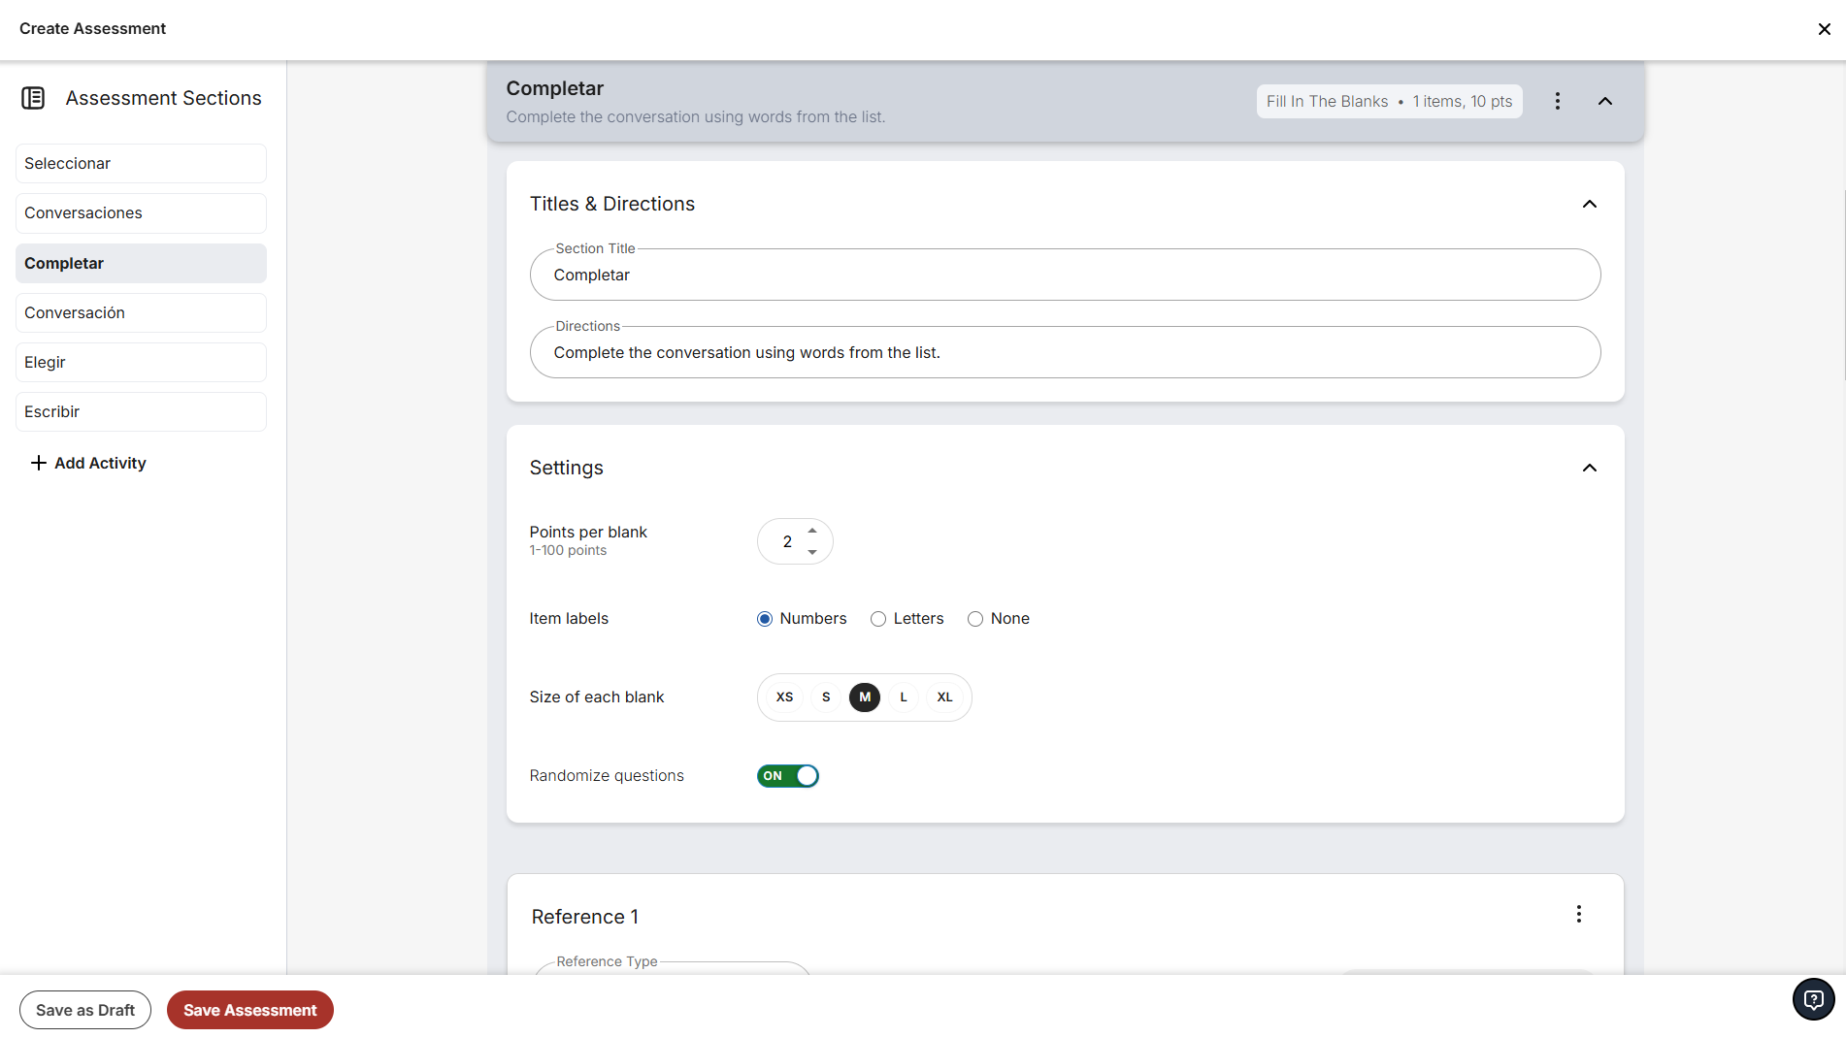Collapse the Titles & Directions card

[x=1589, y=204]
